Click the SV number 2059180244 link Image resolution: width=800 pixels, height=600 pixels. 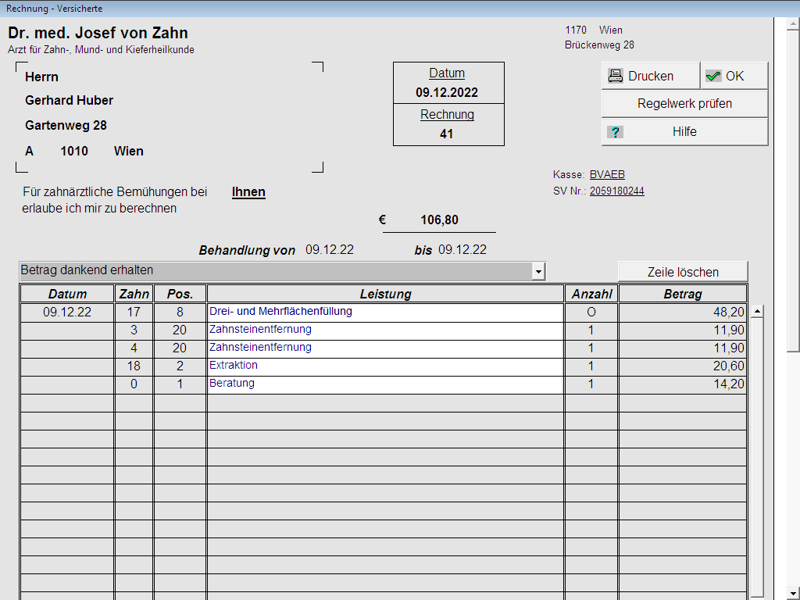(x=616, y=191)
